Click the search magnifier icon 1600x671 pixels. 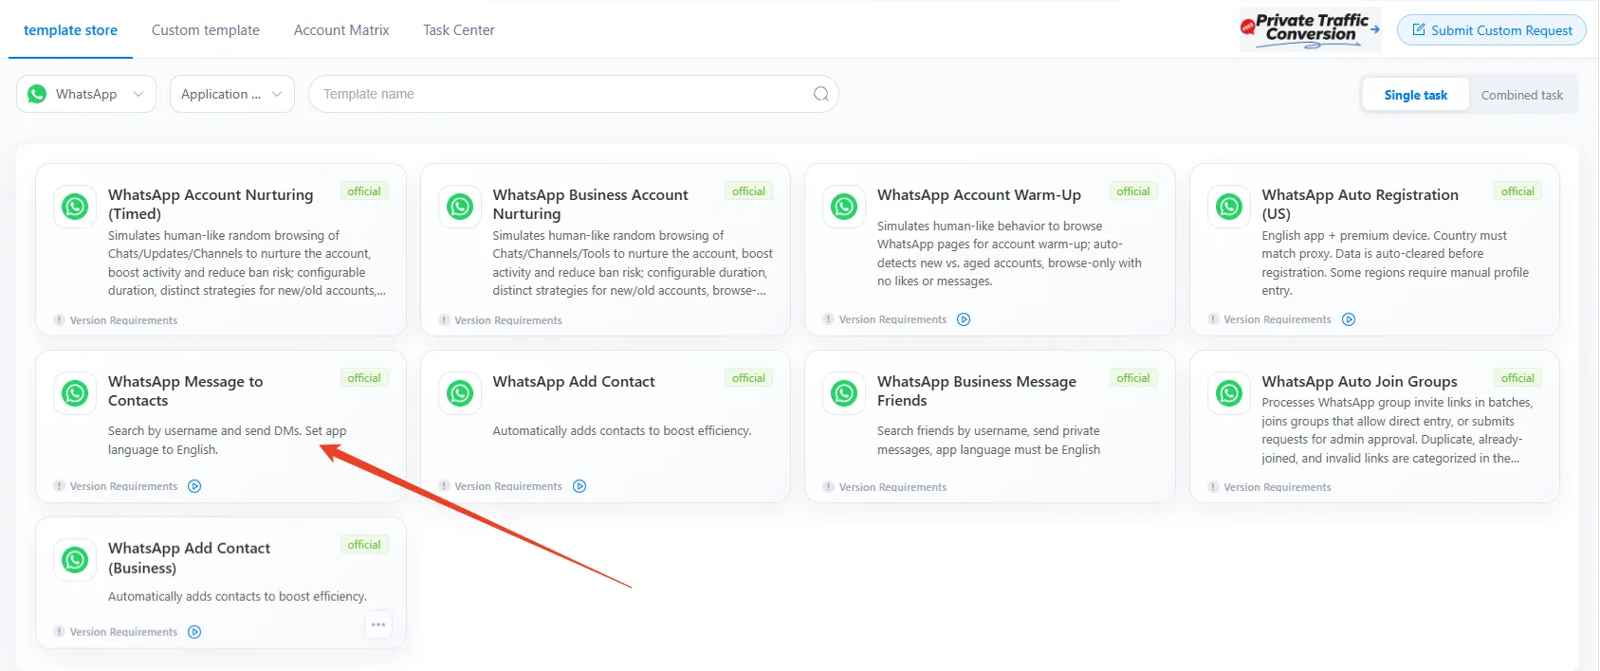pos(821,94)
